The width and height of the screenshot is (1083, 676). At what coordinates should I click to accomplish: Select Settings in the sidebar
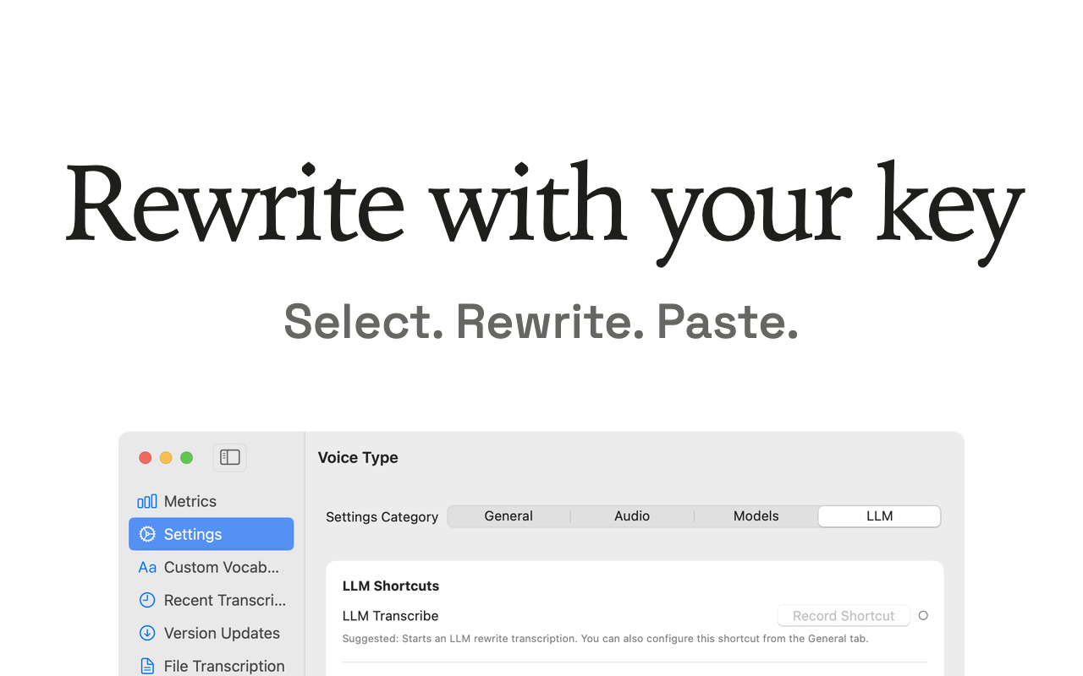(x=211, y=534)
